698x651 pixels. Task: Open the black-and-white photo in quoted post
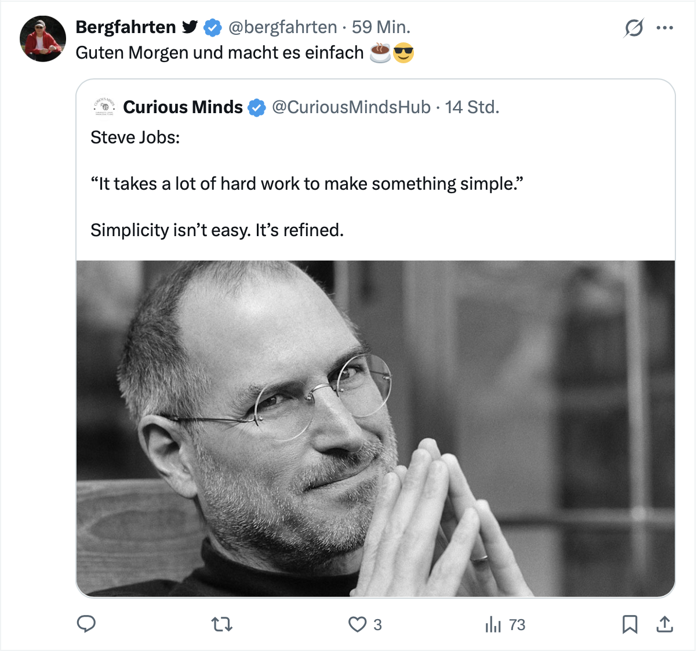click(x=376, y=428)
